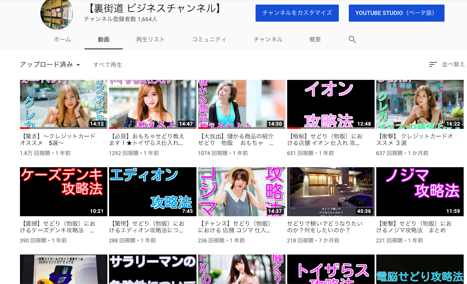Click the すべて再生 play all link

click(x=107, y=65)
